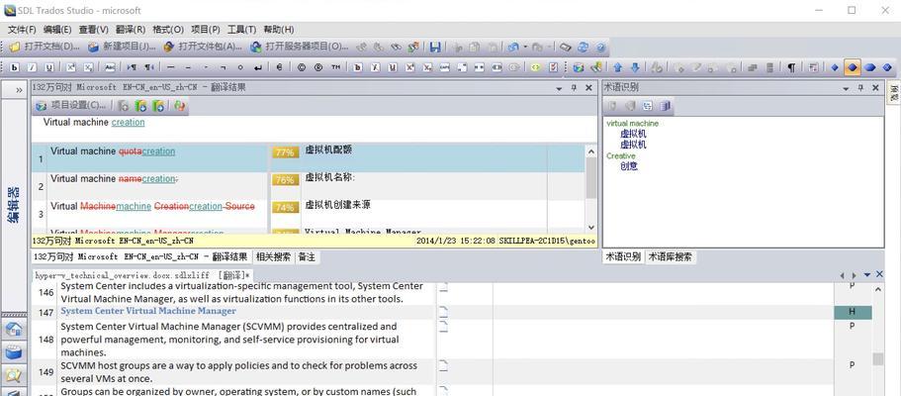The image size is (901, 396).
Task: Set right-to-left paragraph direction icon
Action: point(148,67)
